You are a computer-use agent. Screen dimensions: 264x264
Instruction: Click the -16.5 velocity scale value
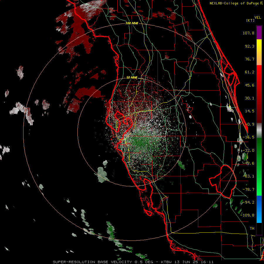pyautogui.click(x=248, y=137)
